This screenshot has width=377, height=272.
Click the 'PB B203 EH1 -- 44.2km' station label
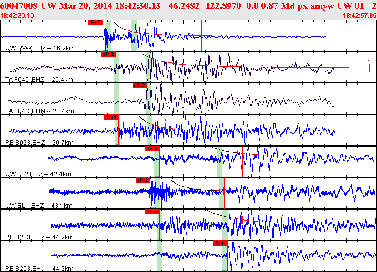39,269
